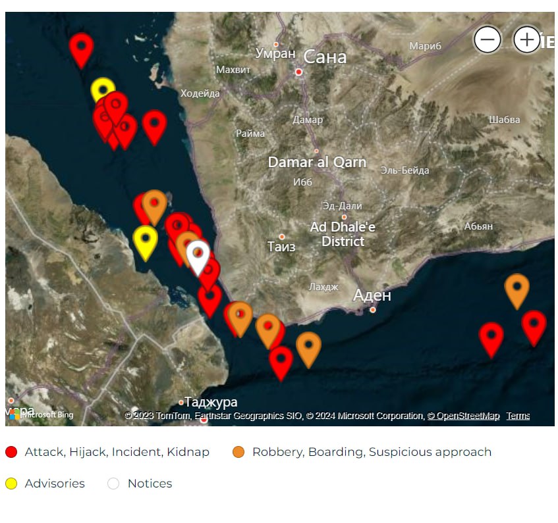Open the map Terms link
Image resolution: width=558 pixels, height=523 pixels.
point(518,416)
